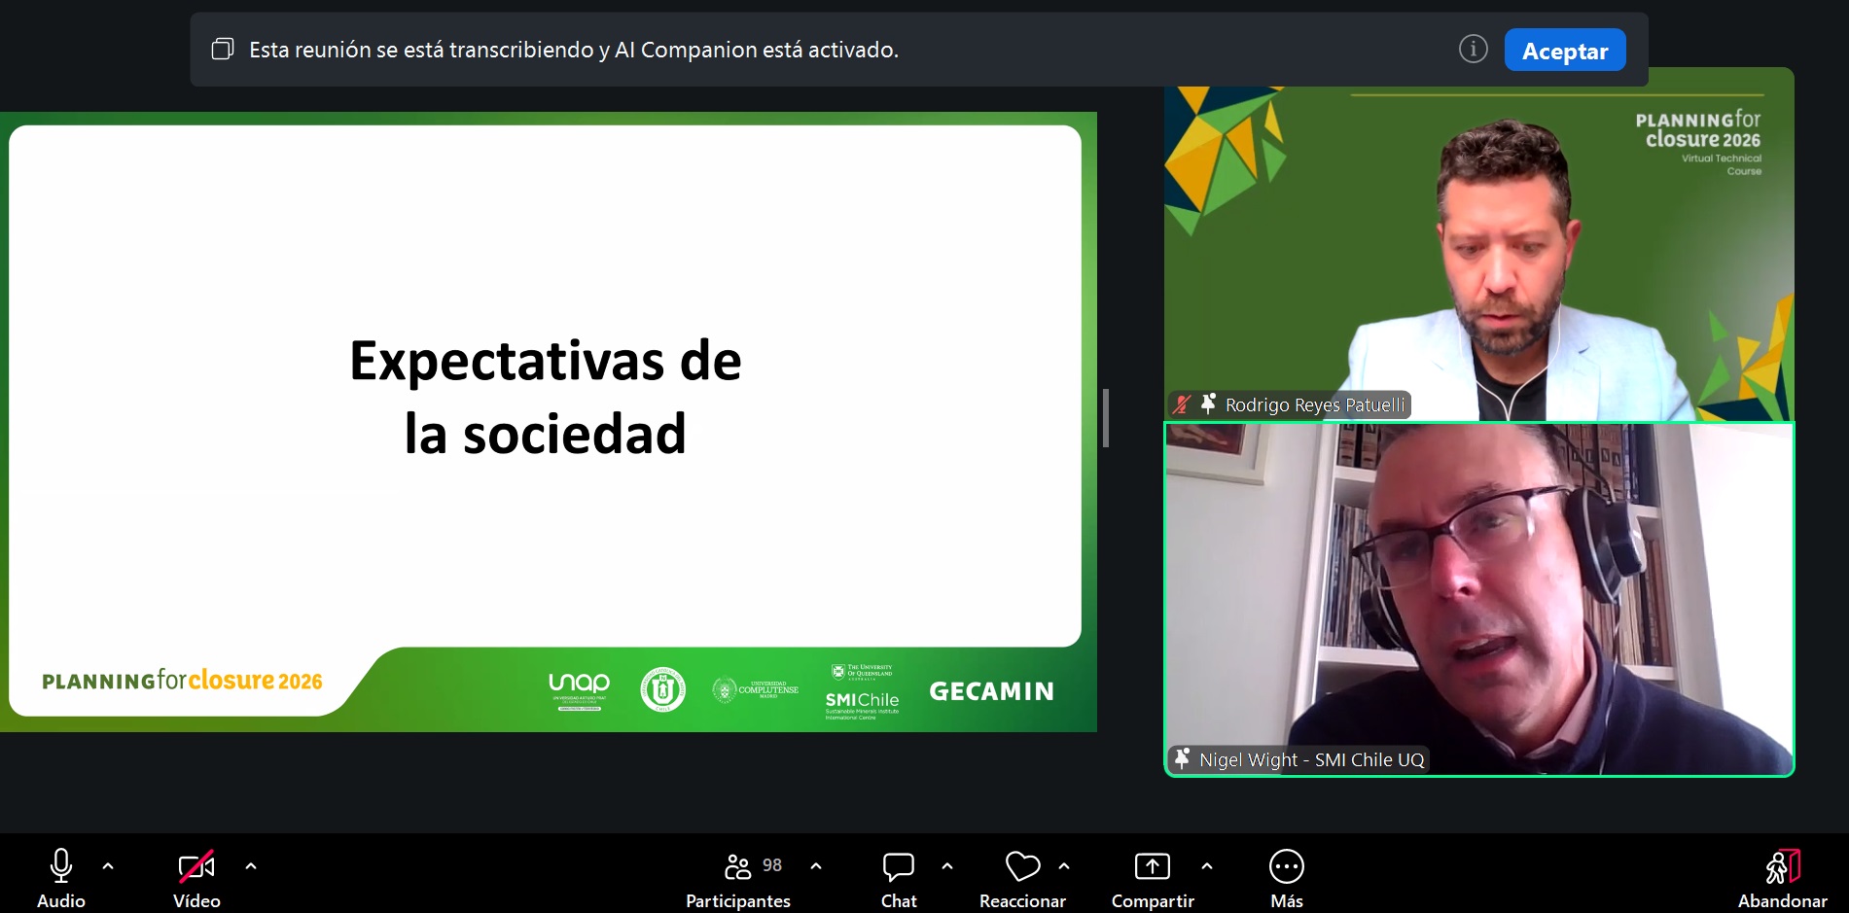The image size is (1849, 913).
Task: Select Rodrigo Reyes Patuelli video tile
Action: click(1478, 244)
